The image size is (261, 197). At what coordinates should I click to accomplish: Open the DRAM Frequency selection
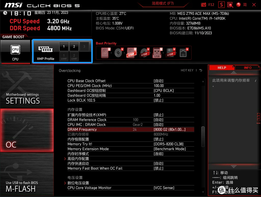pyautogui.click(x=131, y=129)
